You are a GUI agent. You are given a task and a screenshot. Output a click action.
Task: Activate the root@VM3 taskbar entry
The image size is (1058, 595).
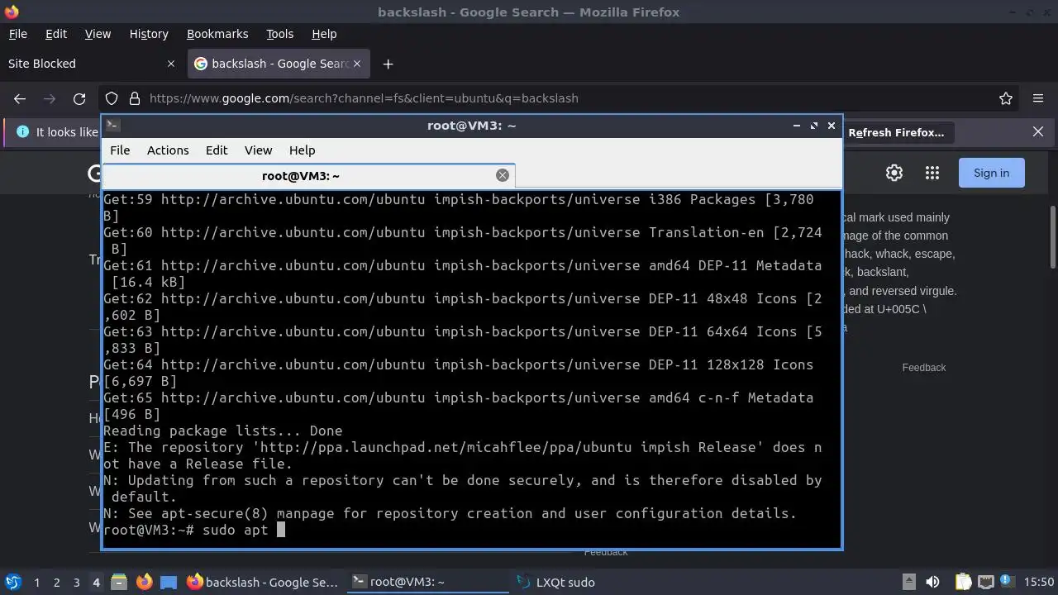coord(427,582)
